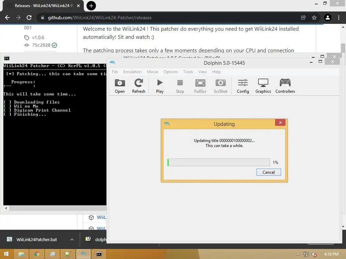Click the 4:10 PM clock

[x=331, y=254]
